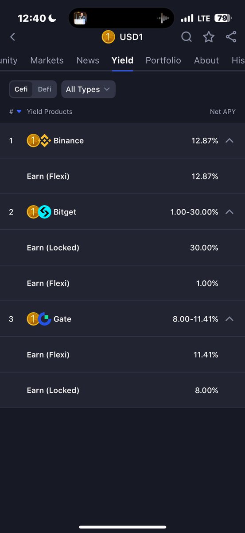Open the search magnifier icon
This screenshot has height=533, width=245.
(x=187, y=37)
